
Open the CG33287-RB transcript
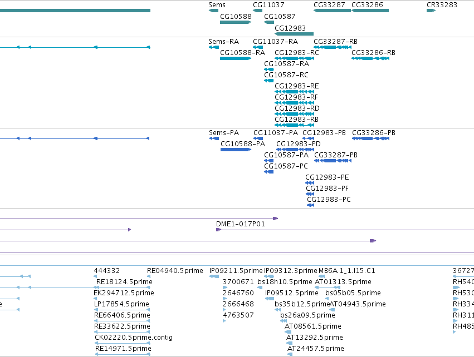tap(332, 47)
